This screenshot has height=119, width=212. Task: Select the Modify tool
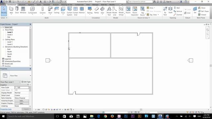(x=4, y=11)
